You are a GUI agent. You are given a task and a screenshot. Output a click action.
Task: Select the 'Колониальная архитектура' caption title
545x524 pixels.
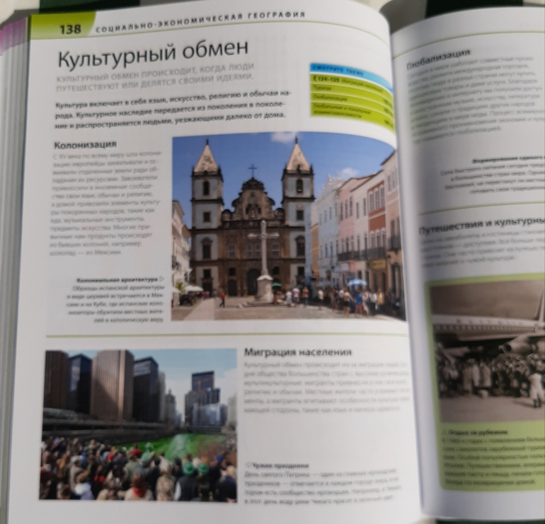(117, 280)
